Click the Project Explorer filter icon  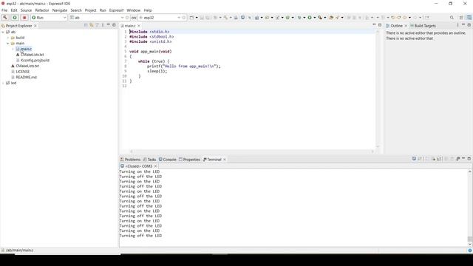(97, 25)
